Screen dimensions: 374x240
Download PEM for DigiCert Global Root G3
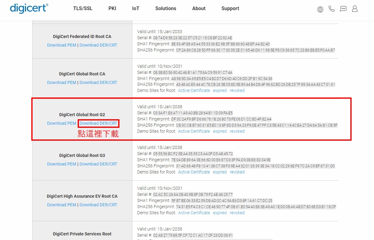point(62,164)
